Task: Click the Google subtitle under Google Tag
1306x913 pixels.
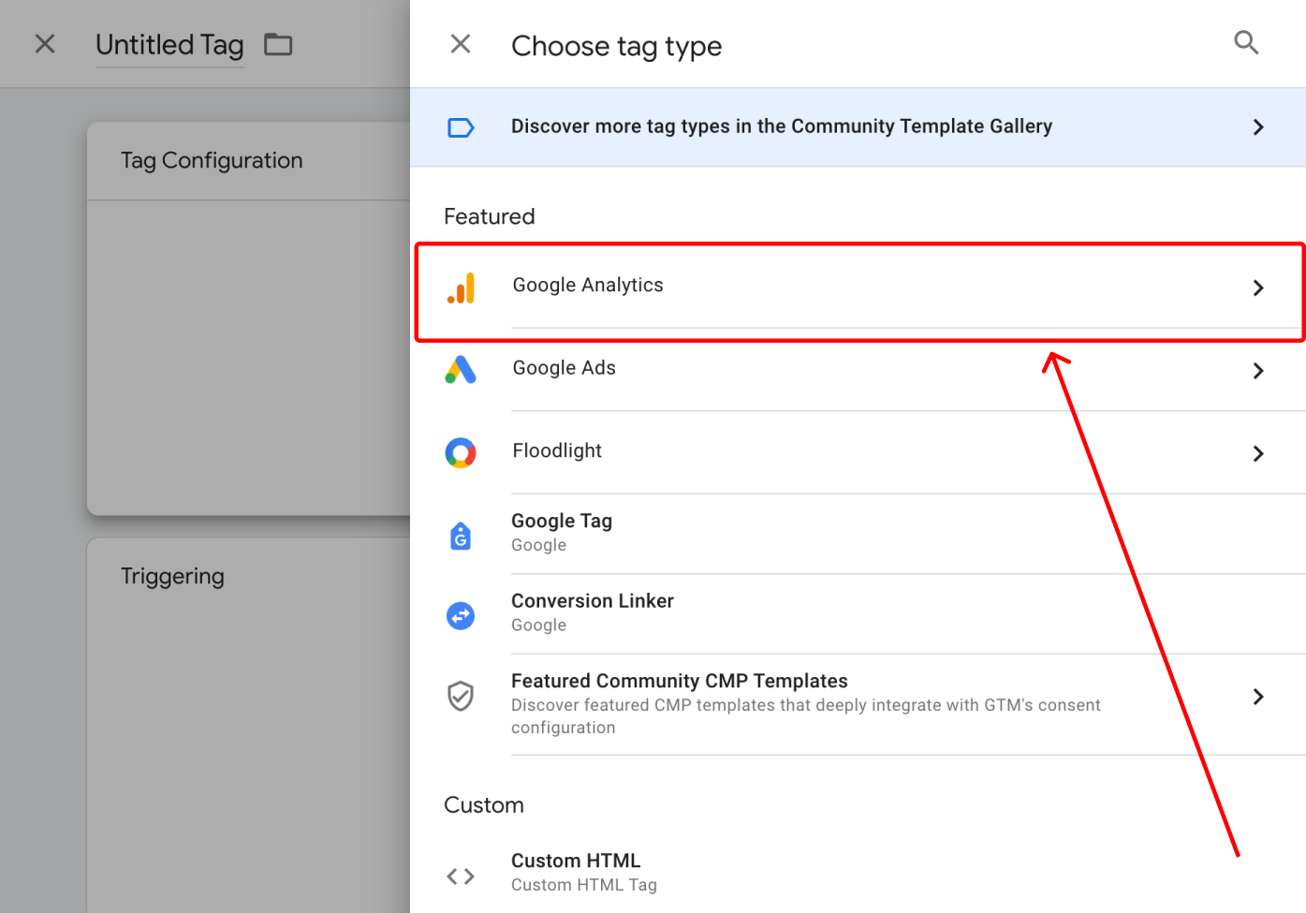Action: point(538,545)
